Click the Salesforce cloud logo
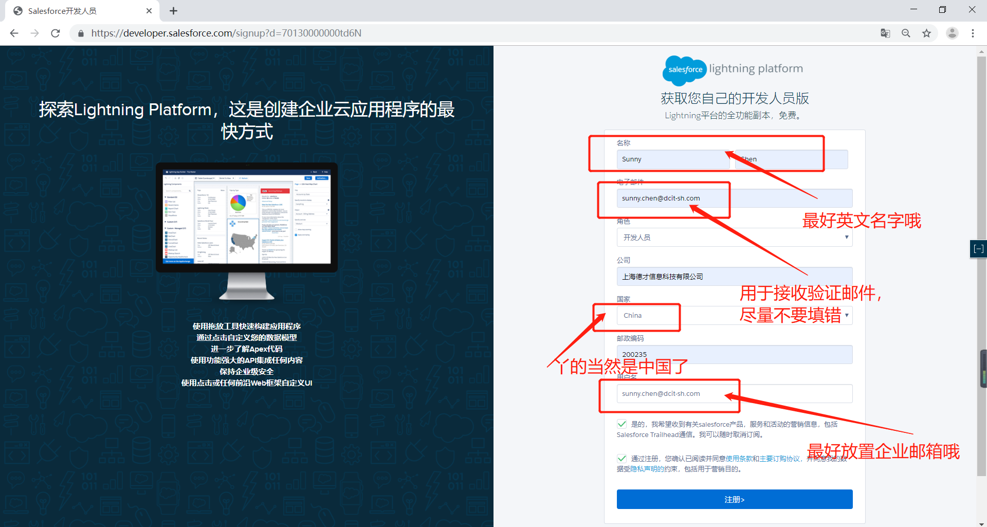The height and width of the screenshot is (527, 987). tap(684, 70)
